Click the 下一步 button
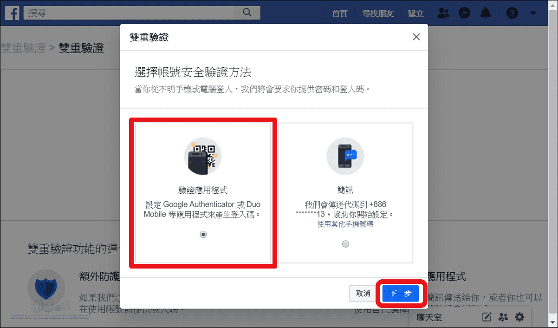Screen dimensions: 558x328 400,293
